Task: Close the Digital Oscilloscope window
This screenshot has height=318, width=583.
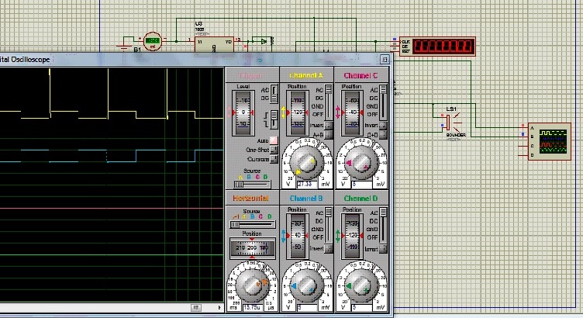Action: [385, 59]
